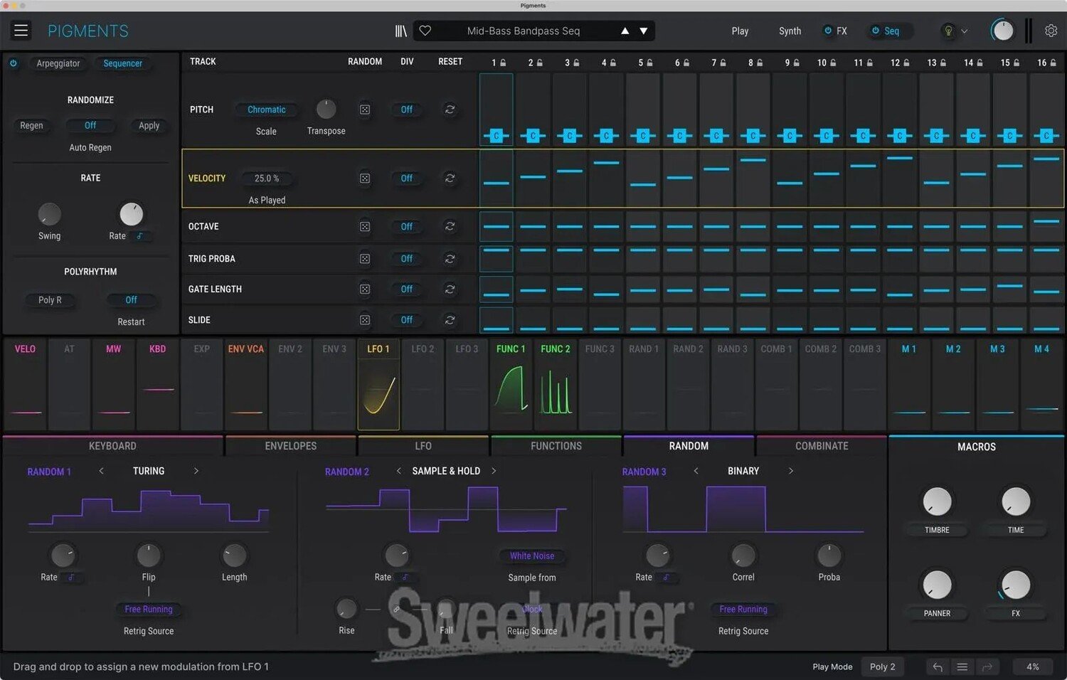Open the preset library browser icon
Viewport: 1067px width, 680px height.
401,31
